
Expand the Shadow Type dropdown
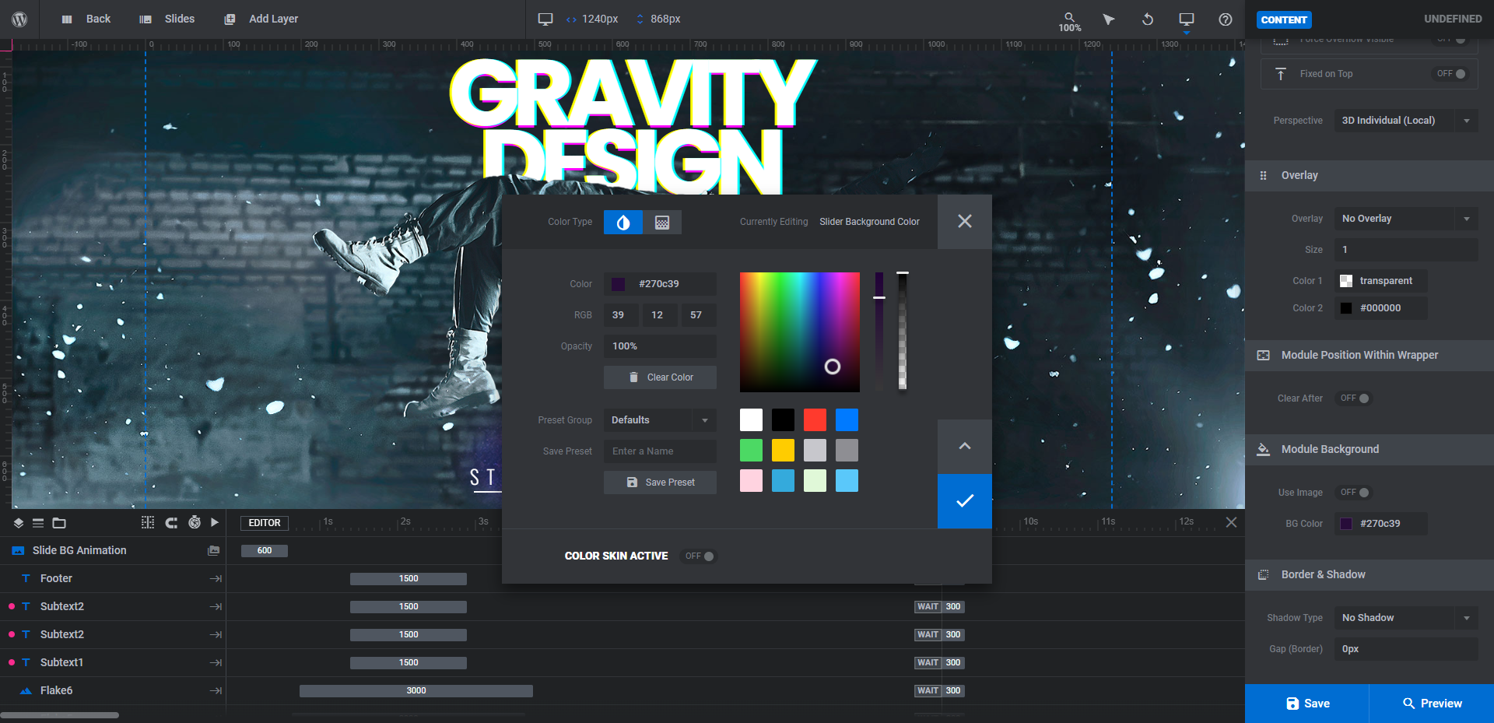click(1406, 618)
